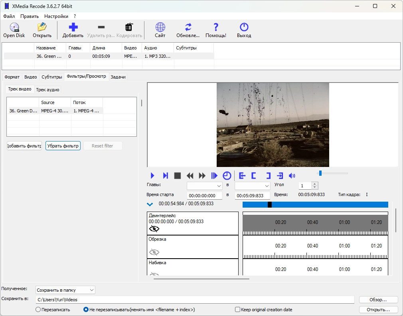Screen dimensions: 403x316
Task: Toggle the Обрезка filter eye icon
Action: tap(154, 252)
